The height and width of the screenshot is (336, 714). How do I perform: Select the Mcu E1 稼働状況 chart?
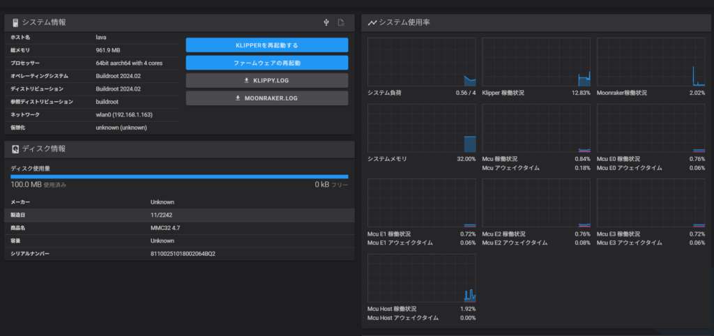pyautogui.click(x=421, y=203)
